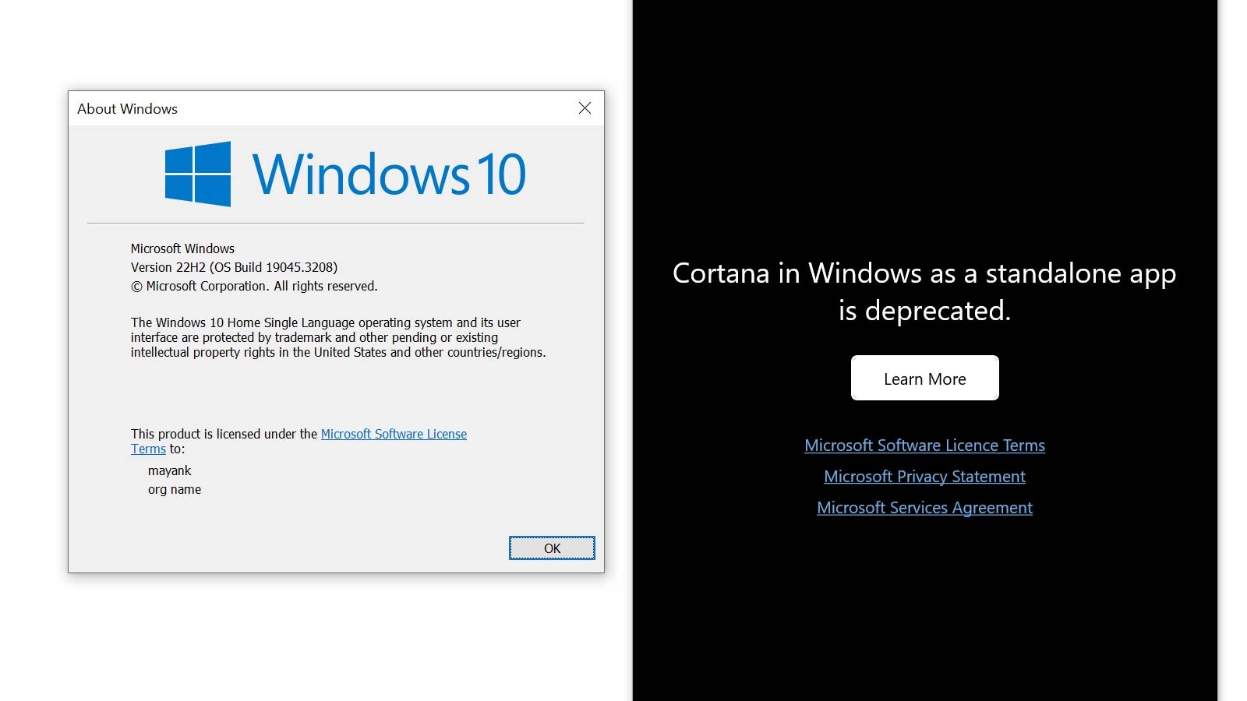Click the Cortana deprecated heading text
1247x701 pixels.
tap(924, 291)
